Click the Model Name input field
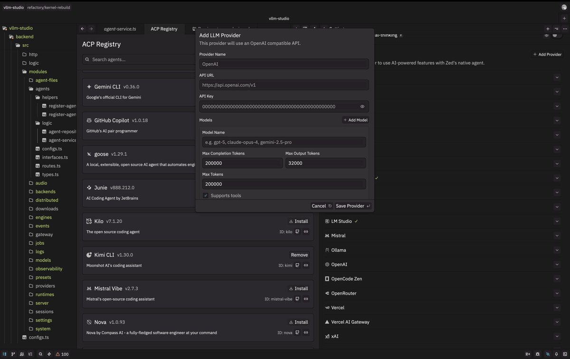The image size is (570, 359). coord(284,142)
